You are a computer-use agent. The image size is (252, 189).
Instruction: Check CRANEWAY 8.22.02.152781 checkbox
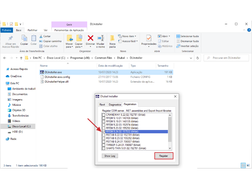point(104,115)
